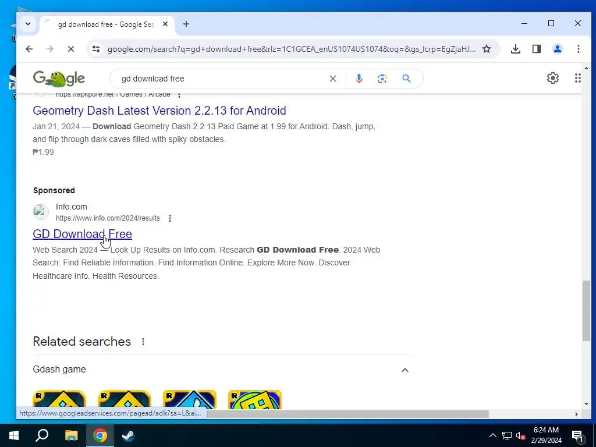The image size is (596, 447).
Task: Click the 'Related searches' heading
Action: pos(81,341)
